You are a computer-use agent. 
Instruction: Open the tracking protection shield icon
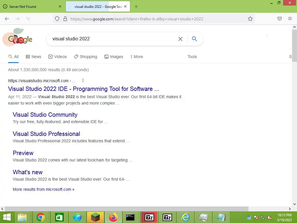click(x=57, y=19)
